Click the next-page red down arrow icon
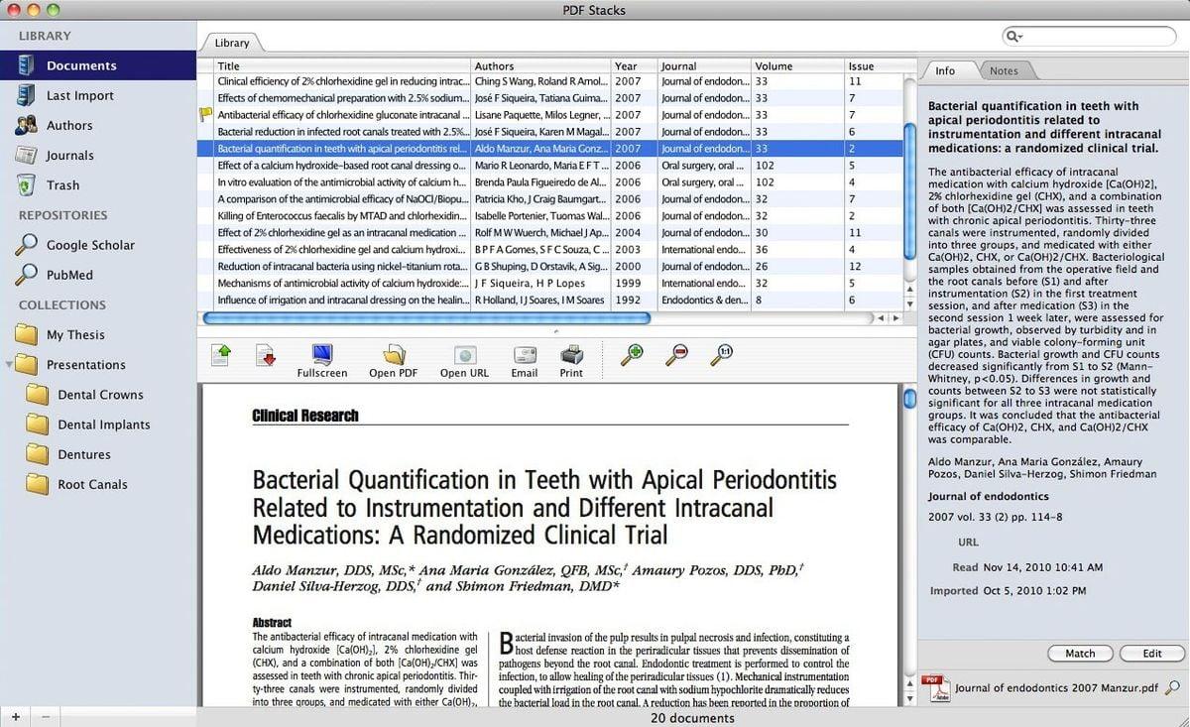1190x727 pixels. pos(265,355)
